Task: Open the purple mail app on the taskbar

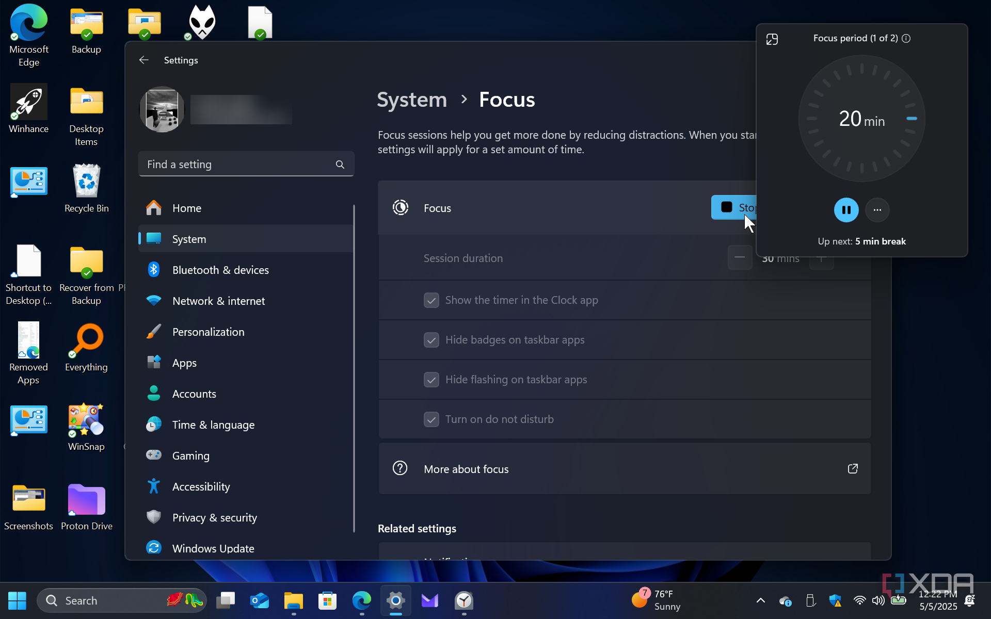Action: point(430,601)
